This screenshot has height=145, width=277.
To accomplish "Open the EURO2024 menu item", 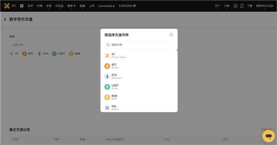I will [x=127, y=6].
